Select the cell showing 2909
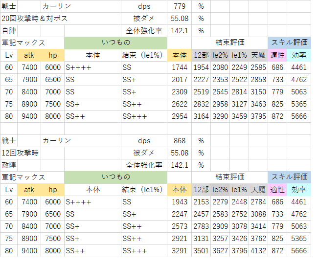Image resolution: width=319 pixels, height=266 pixels. [x=220, y=226]
